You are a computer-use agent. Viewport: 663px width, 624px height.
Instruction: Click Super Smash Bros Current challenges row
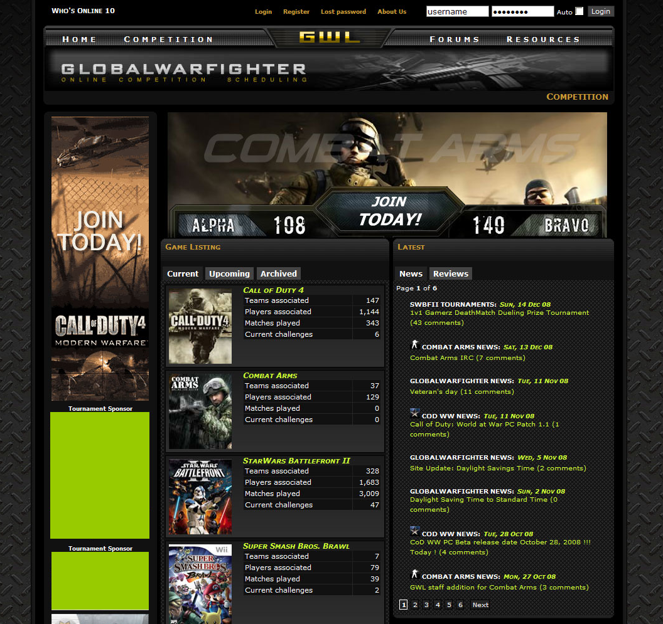tap(311, 590)
